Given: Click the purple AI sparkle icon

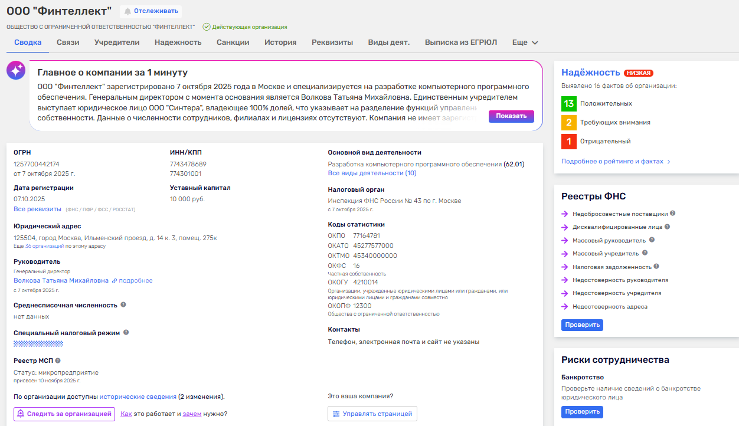Looking at the screenshot, I should [x=16, y=70].
